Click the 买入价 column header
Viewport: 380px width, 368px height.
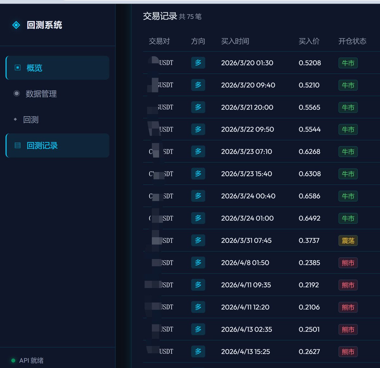pyautogui.click(x=309, y=41)
